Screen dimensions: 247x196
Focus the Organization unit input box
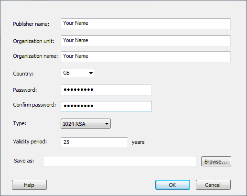coord(146,41)
